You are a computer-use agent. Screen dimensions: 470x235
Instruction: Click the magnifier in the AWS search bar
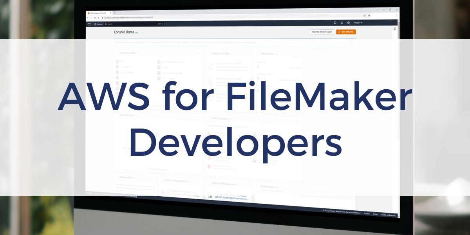coord(107,23)
